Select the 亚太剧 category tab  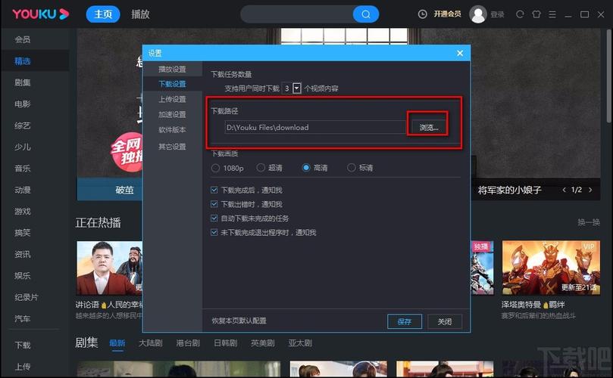click(x=300, y=343)
